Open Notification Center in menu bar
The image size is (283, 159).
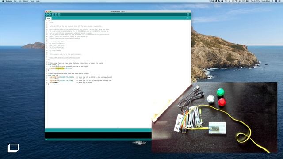pyautogui.click(x=280, y=1)
